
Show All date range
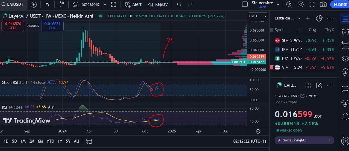76,141
